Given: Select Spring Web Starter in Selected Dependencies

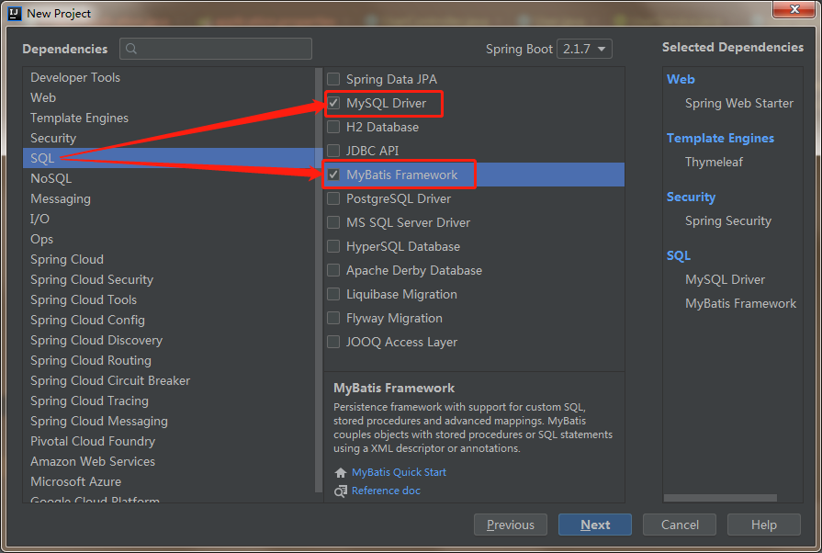Looking at the screenshot, I should [739, 103].
